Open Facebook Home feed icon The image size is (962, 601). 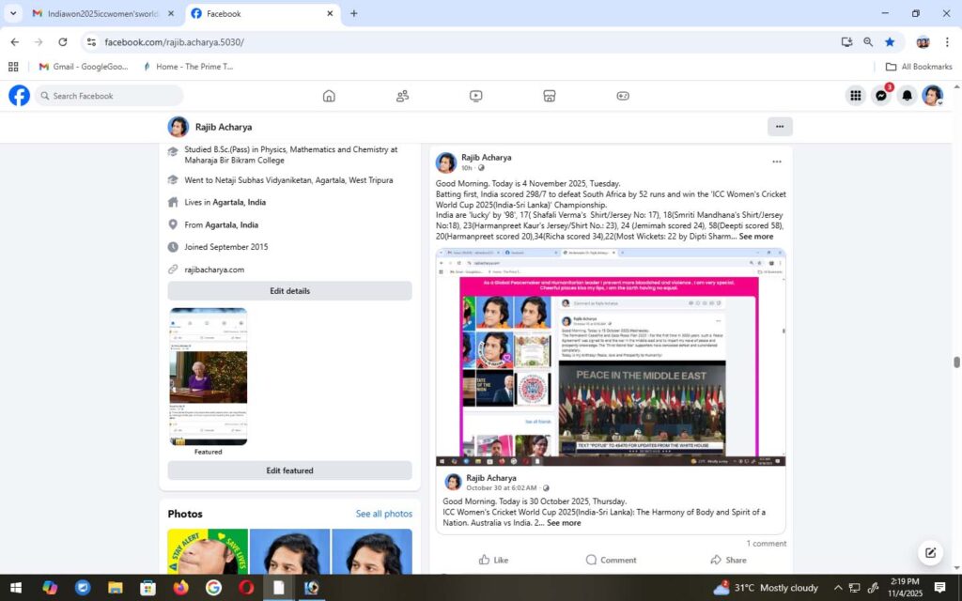[x=329, y=96]
